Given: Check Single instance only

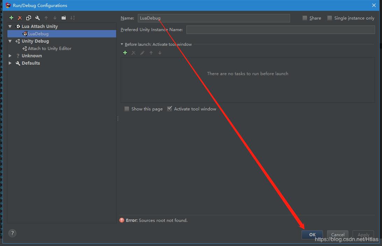Looking at the screenshot, I should pyautogui.click(x=329, y=18).
